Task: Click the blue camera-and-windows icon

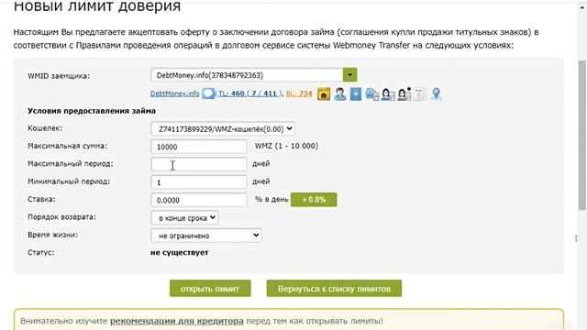Action: tap(372, 93)
